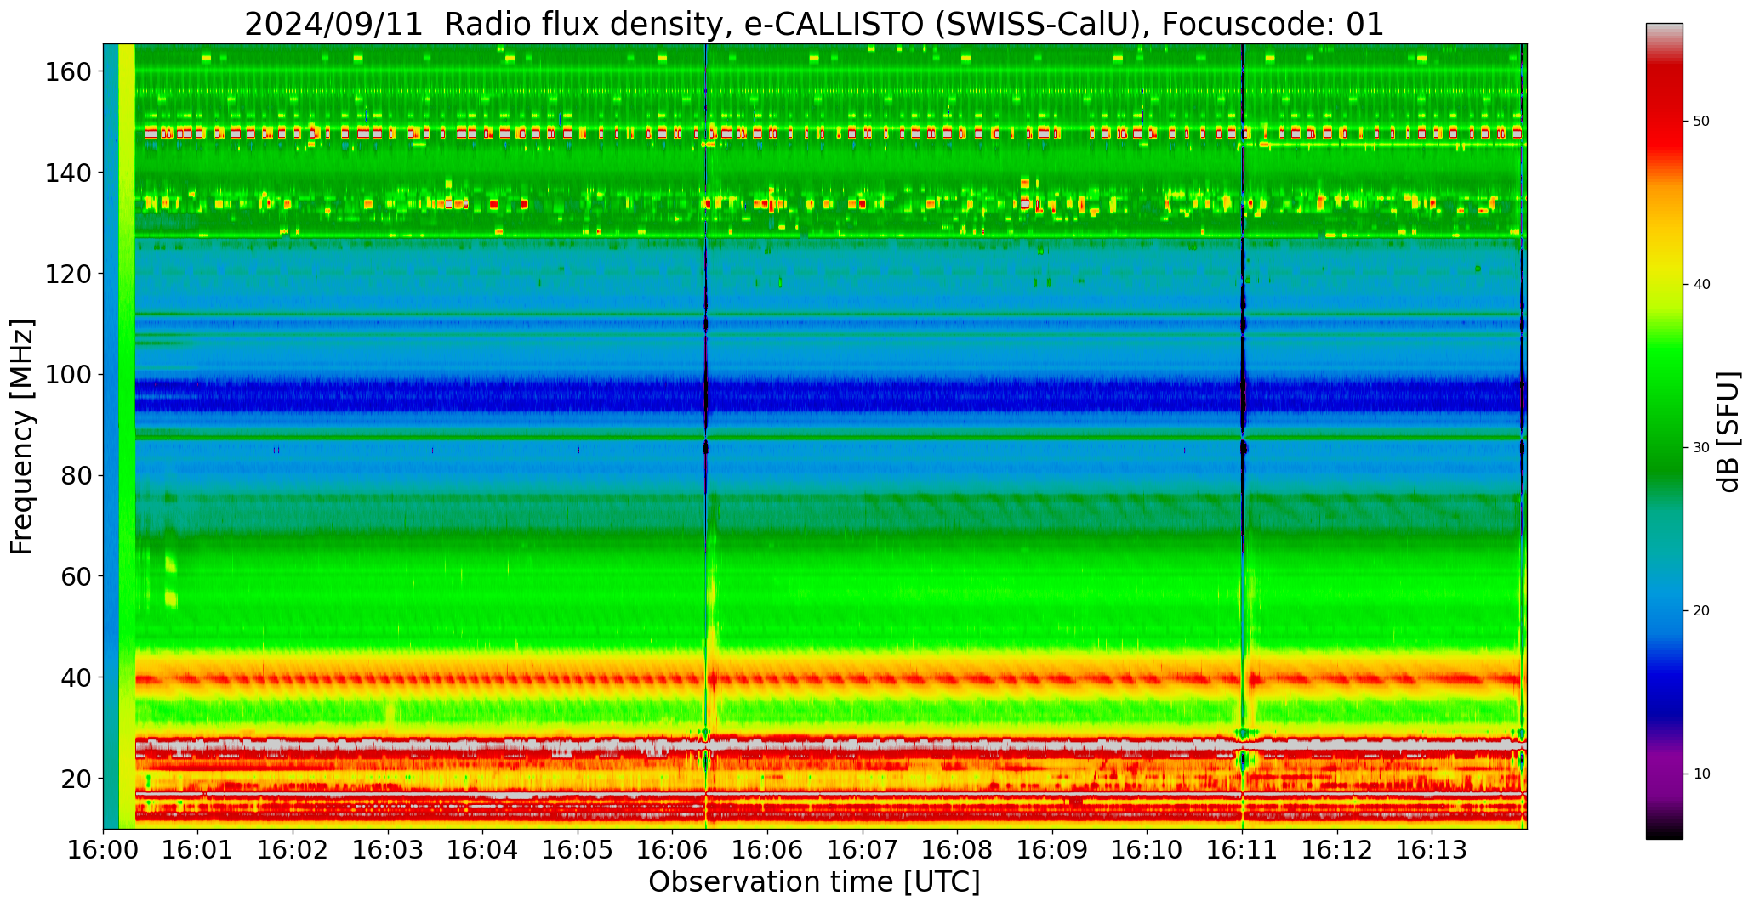This screenshot has width=1754, height=907.
Task: Click the 'Observation time [UTC]' axis label
Action: click(x=814, y=881)
